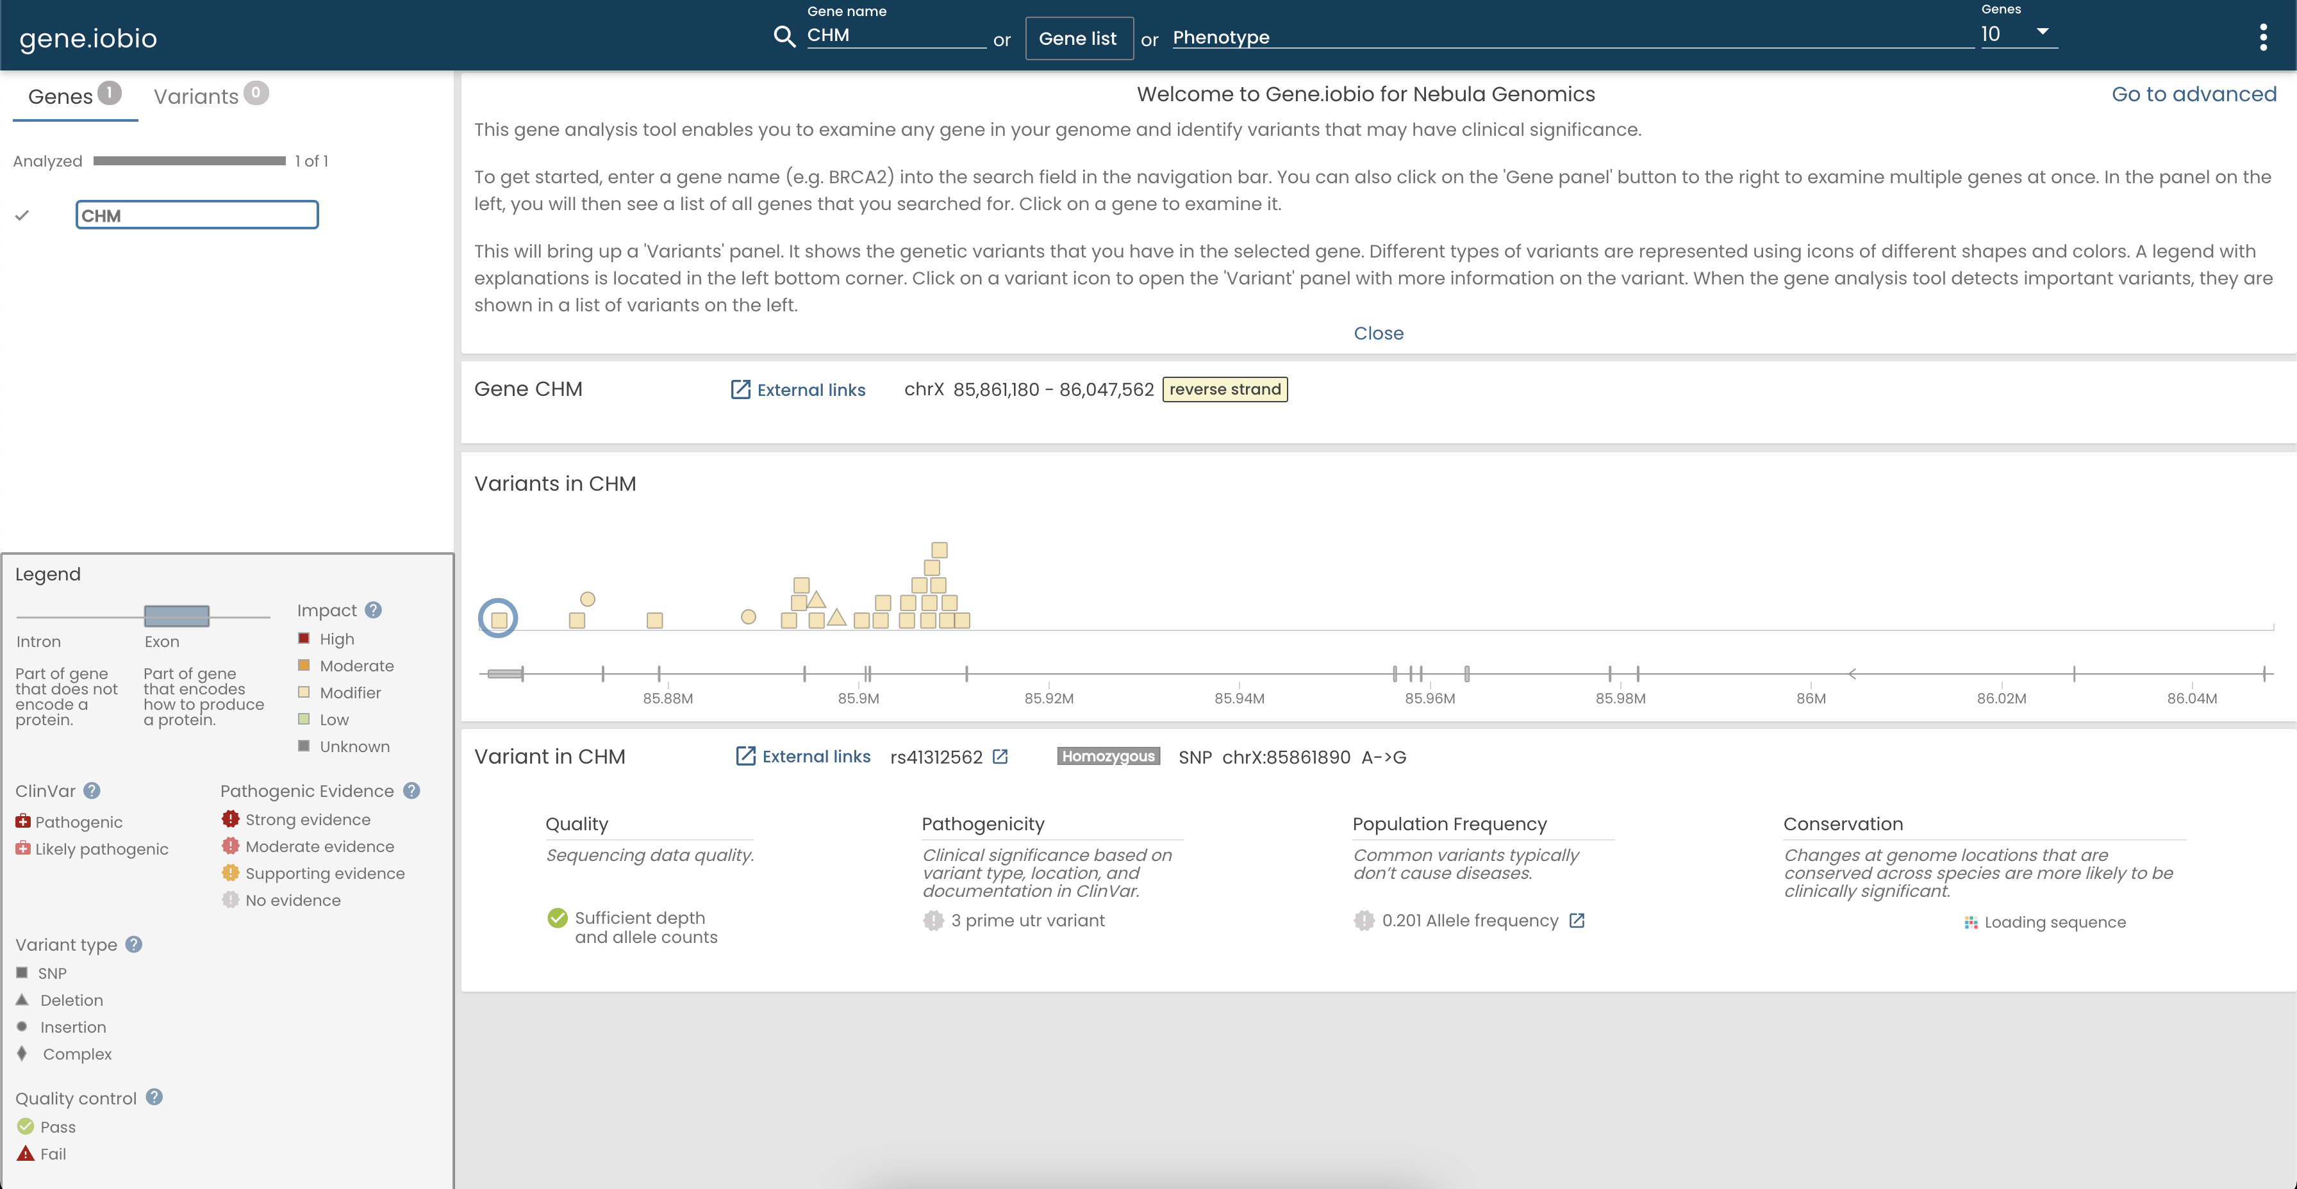
Task: Click the Go to advanced link
Action: pyautogui.click(x=2194, y=94)
